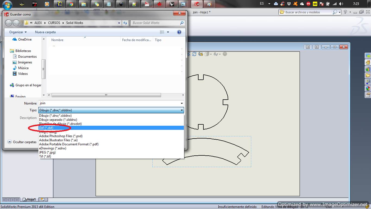Click the change view button in dialog toolbar

pyautogui.click(x=162, y=32)
